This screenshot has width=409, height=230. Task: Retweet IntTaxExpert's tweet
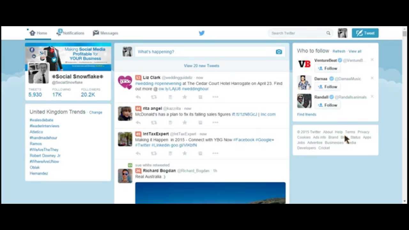154,153
